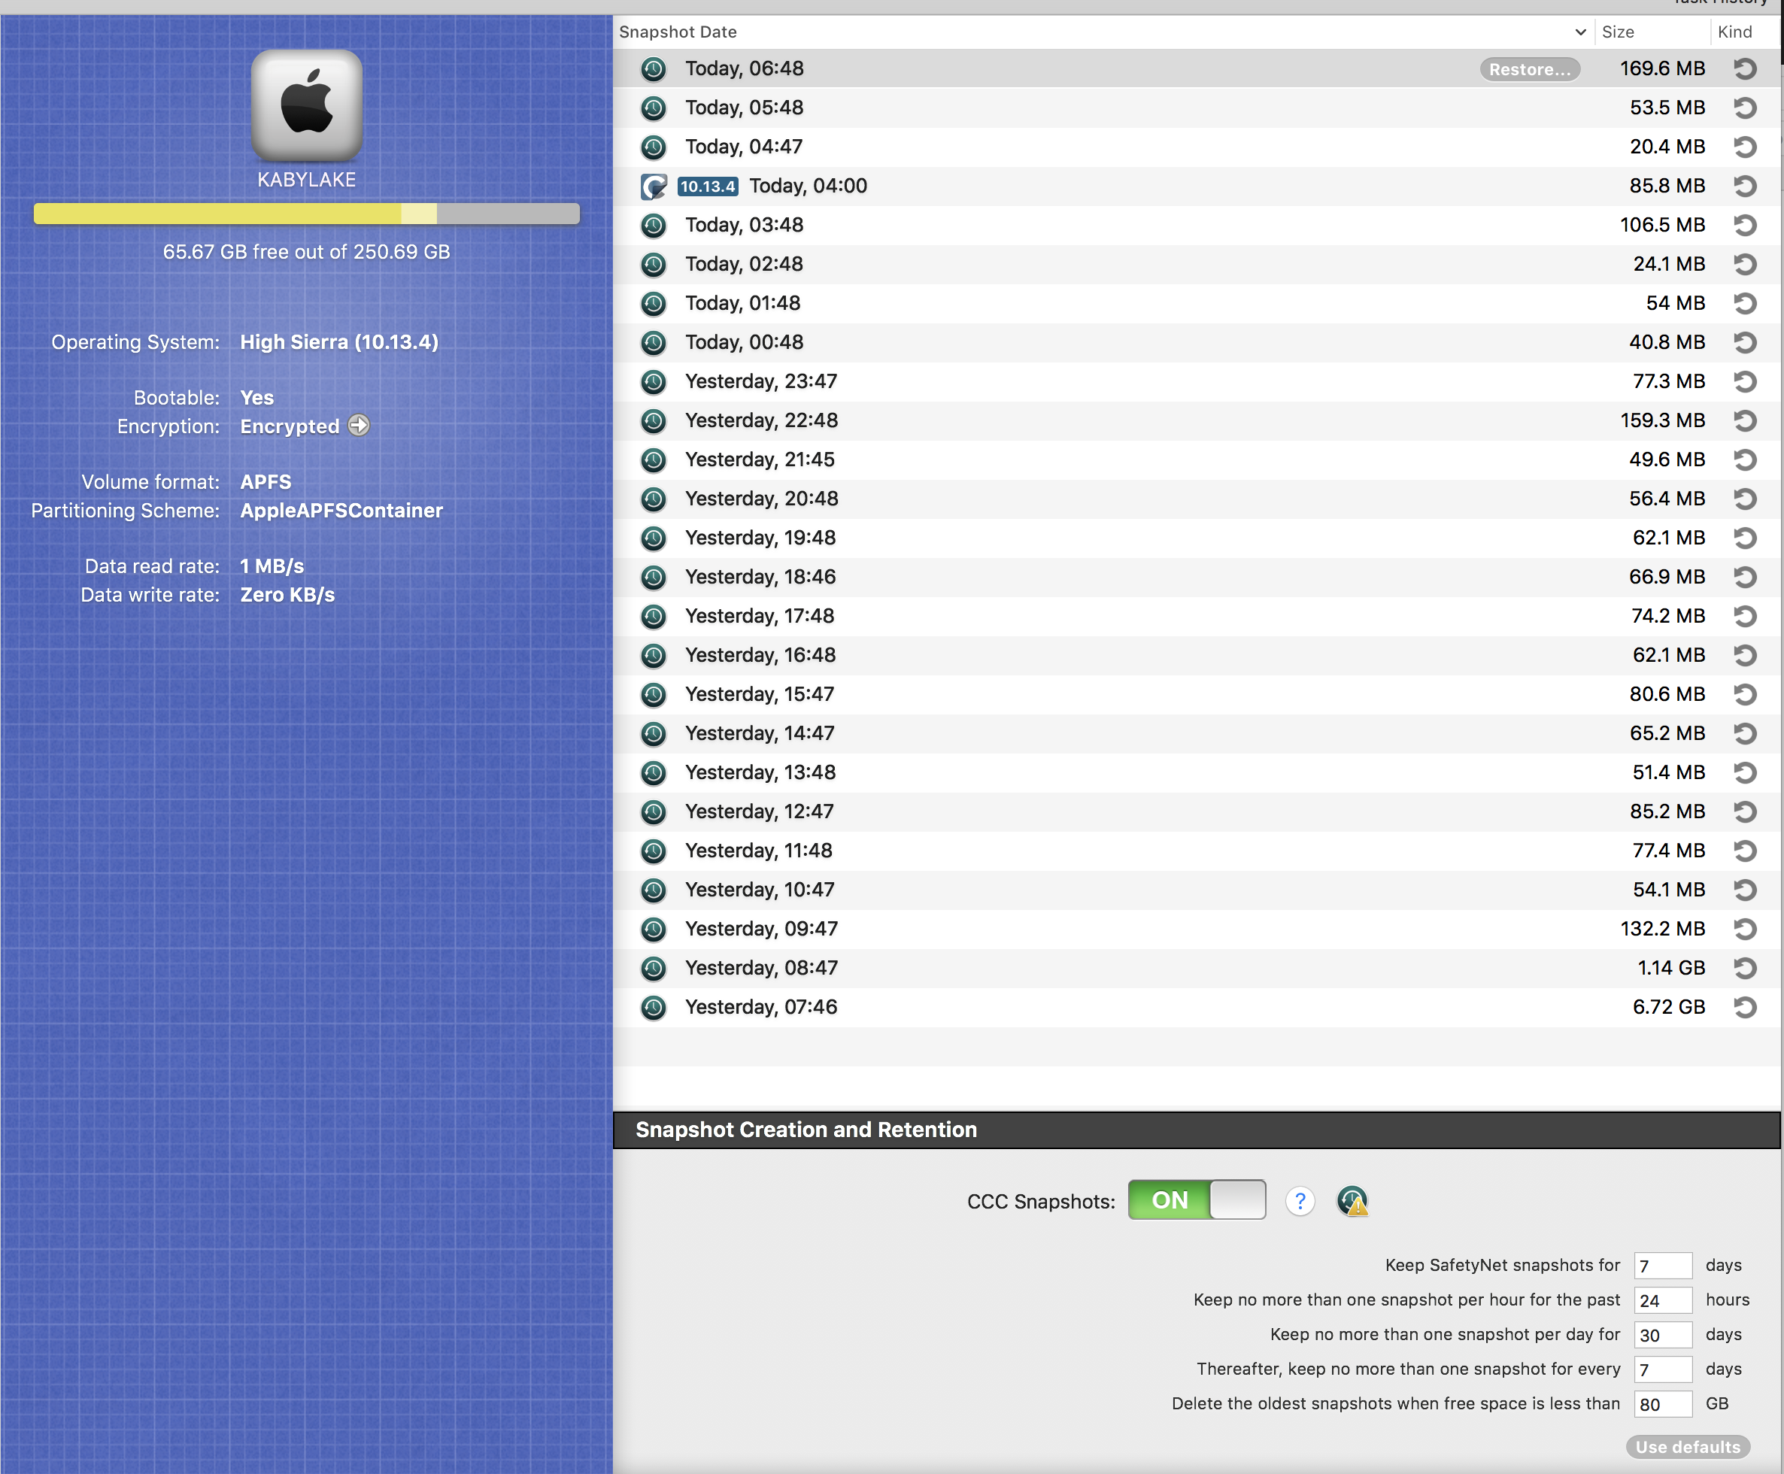The image size is (1784, 1474).
Task: Click the High Sierra (10.13.4) operating system value
Action: (x=338, y=342)
